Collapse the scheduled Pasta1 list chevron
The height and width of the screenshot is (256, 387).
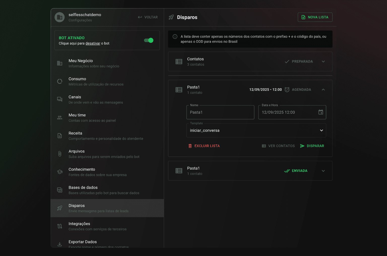tap(323, 90)
